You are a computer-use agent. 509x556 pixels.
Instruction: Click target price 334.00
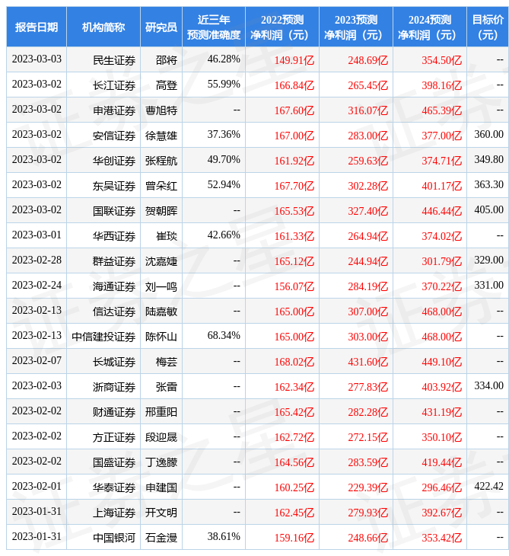[x=488, y=386]
